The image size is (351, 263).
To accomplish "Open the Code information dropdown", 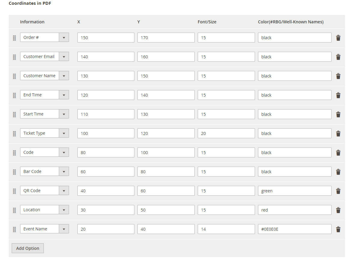I will pos(44,152).
